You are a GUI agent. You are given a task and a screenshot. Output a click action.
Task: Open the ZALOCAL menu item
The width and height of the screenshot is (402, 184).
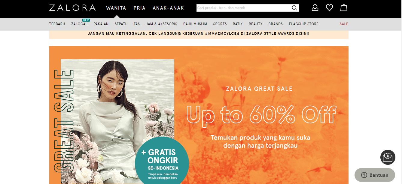79,24
